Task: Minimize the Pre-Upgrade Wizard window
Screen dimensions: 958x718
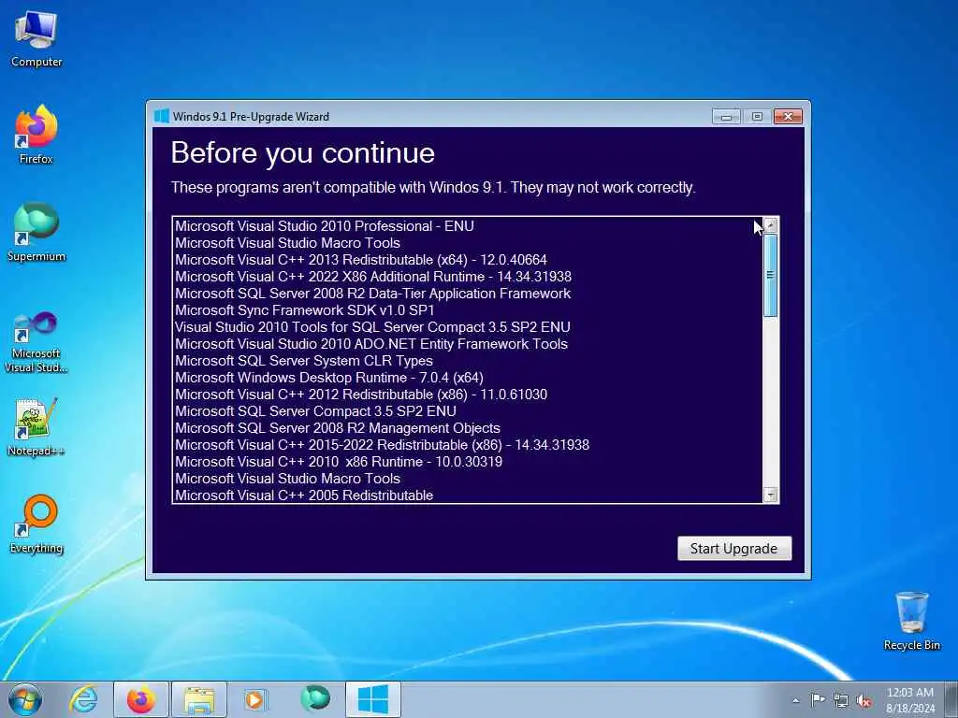Action: 726,116
